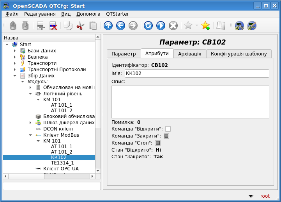Click the Start periodic update play icon
The height and width of the screenshot is (202, 281).
[161, 26]
